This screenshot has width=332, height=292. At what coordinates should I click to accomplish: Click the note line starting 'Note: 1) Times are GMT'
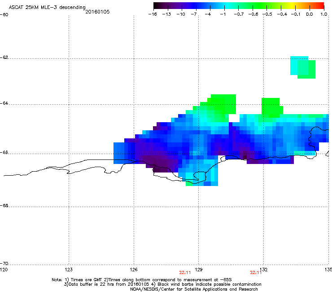(x=142, y=280)
